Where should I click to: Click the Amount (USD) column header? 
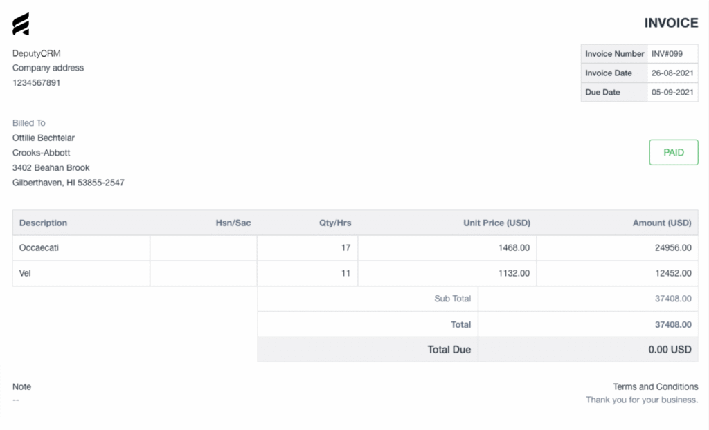coord(661,223)
